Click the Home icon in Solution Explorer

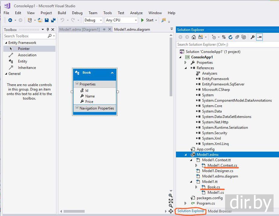click(x=194, y=37)
